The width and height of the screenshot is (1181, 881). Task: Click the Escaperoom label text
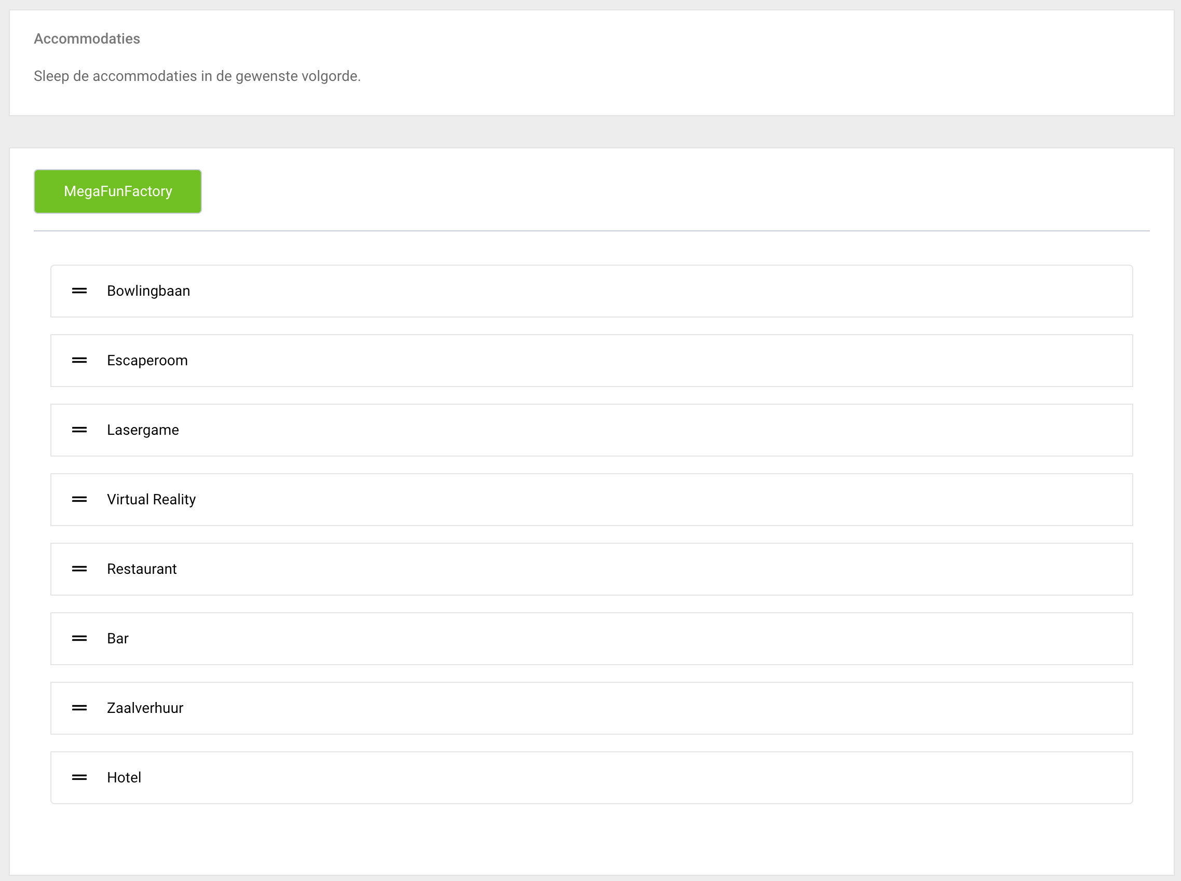coord(147,361)
